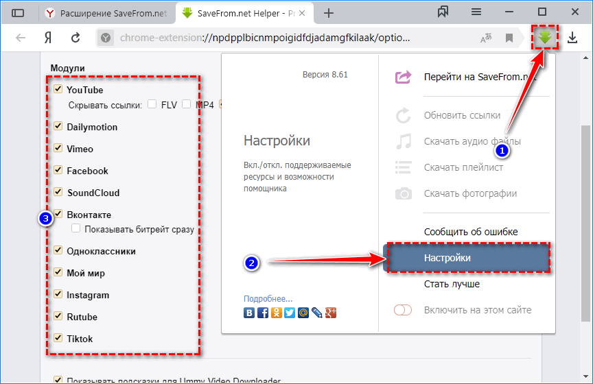Open the browser hamburger menu
The height and width of the screenshot is (384, 593).
[476, 12]
